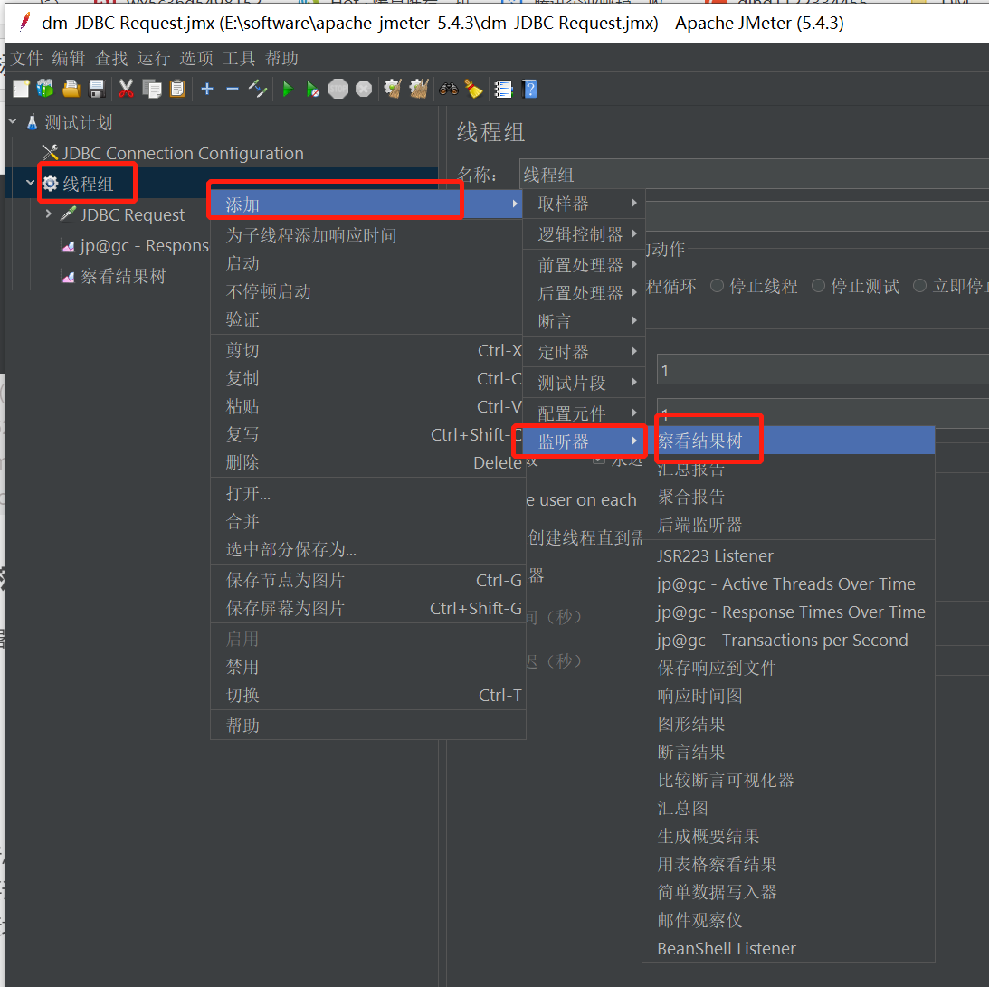
Task: Click the 线程组 gear icon in tree
Action: (50, 184)
